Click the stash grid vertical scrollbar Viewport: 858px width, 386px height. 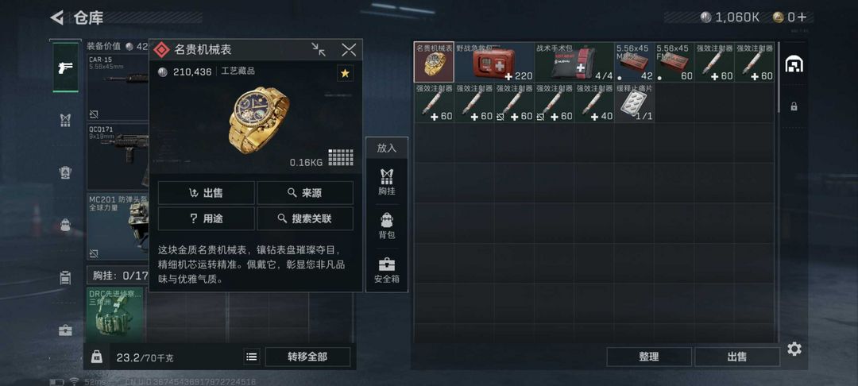[x=778, y=76]
